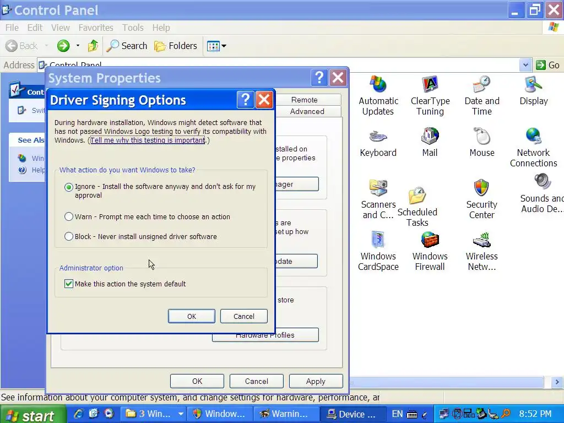Open the Automatic Updates applet
The image size is (564, 423).
pyautogui.click(x=378, y=95)
